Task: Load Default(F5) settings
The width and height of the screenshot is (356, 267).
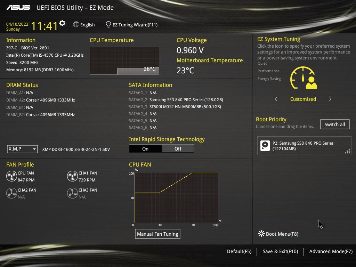Action: (x=239, y=251)
